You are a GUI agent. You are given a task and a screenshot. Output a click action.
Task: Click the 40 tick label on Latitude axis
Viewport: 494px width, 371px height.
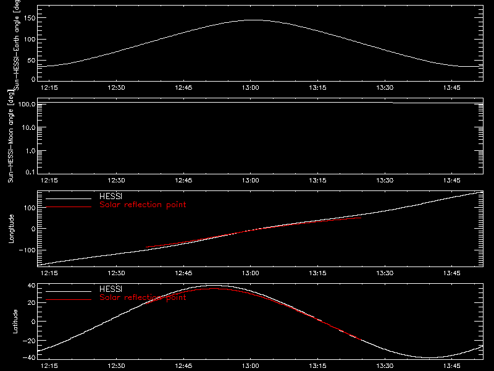pos(31,286)
